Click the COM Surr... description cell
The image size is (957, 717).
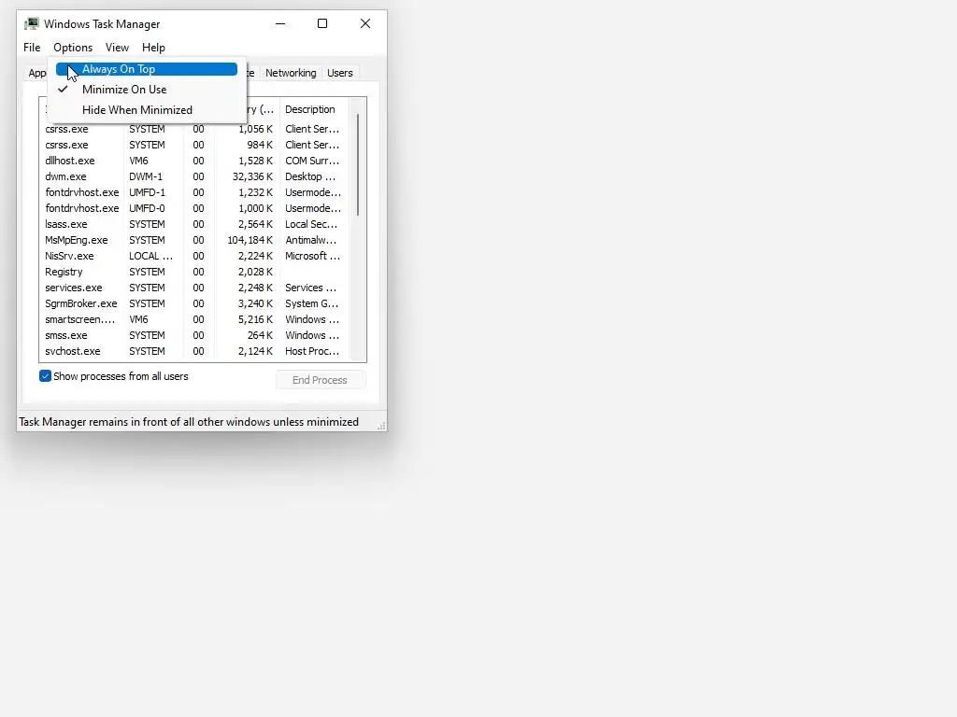(312, 161)
